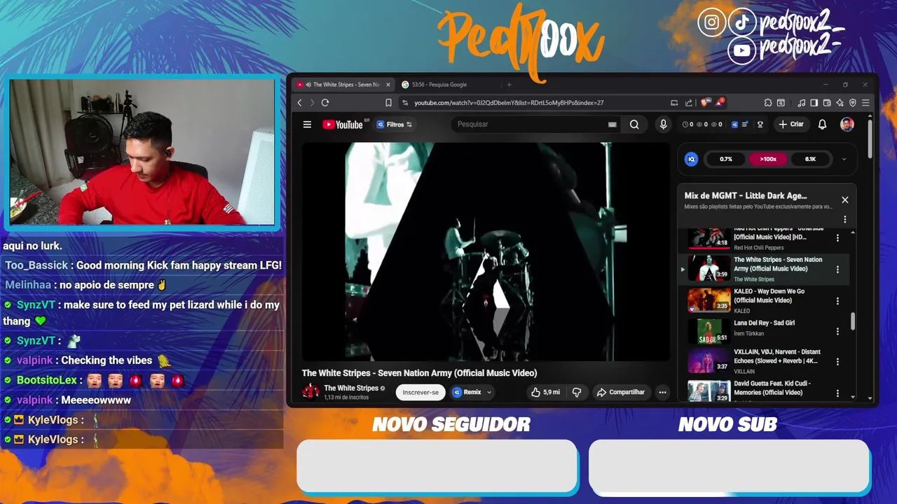
Task: Open the Brave wallet icon
Action: click(827, 102)
